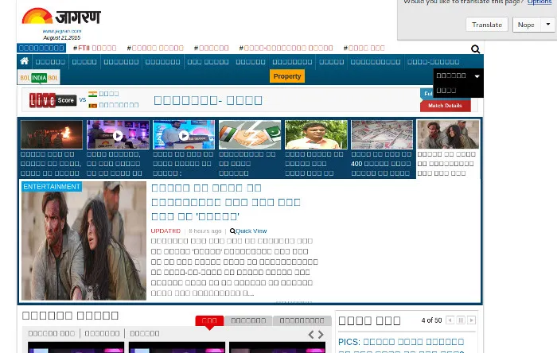Open the search magnifier icon
Image resolution: width=557 pixels, height=353 pixels.
coord(475,49)
